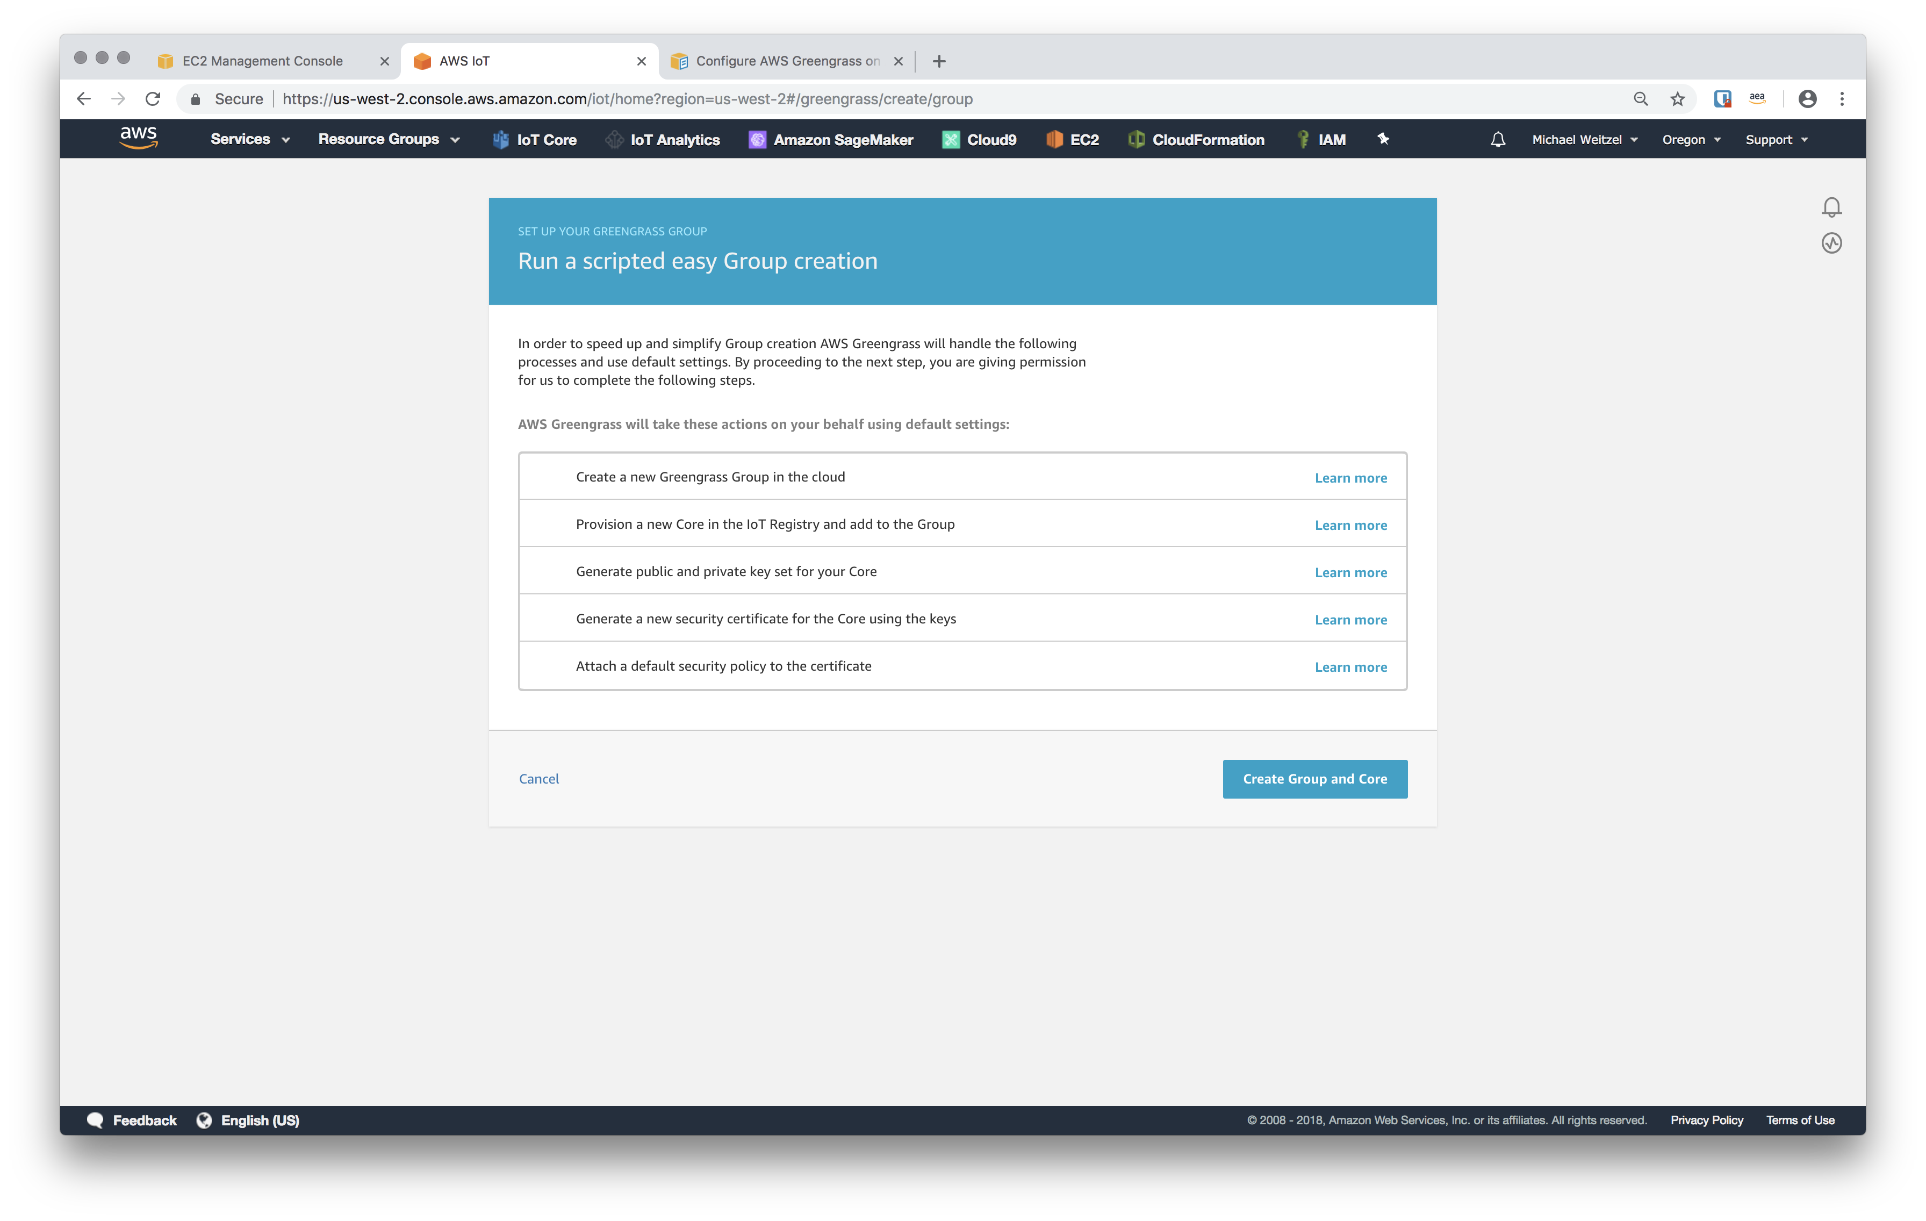The image size is (1926, 1221).
Task: Learn more about public and private keys
Action: [x=1350, y=572]
